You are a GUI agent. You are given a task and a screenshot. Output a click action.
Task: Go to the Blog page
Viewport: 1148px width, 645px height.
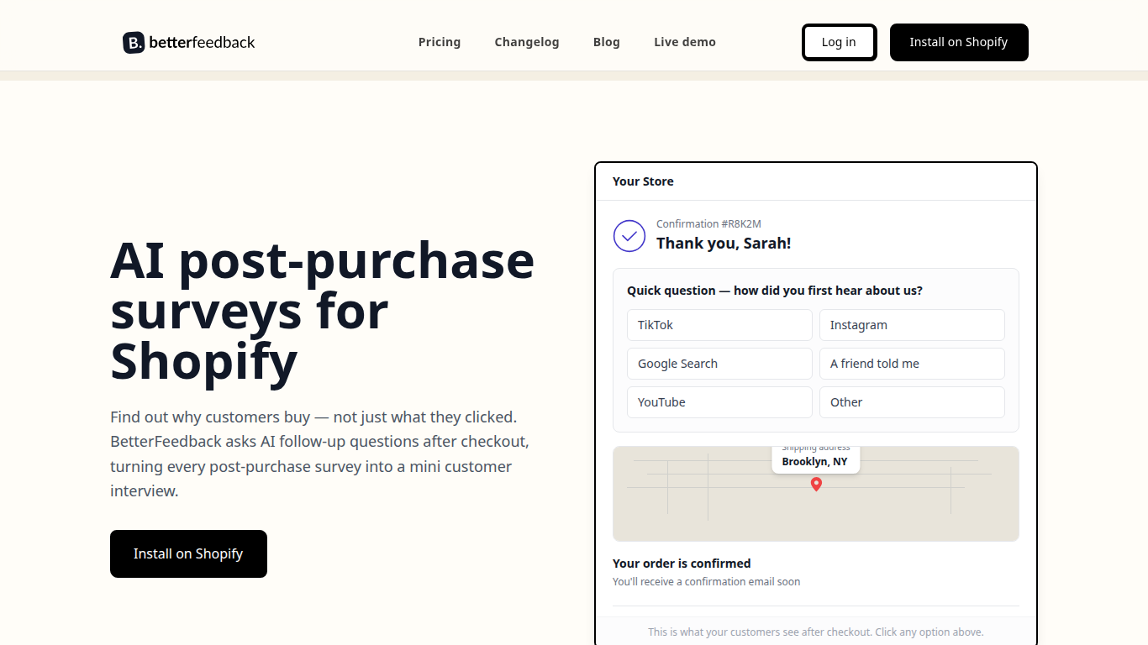607,42
